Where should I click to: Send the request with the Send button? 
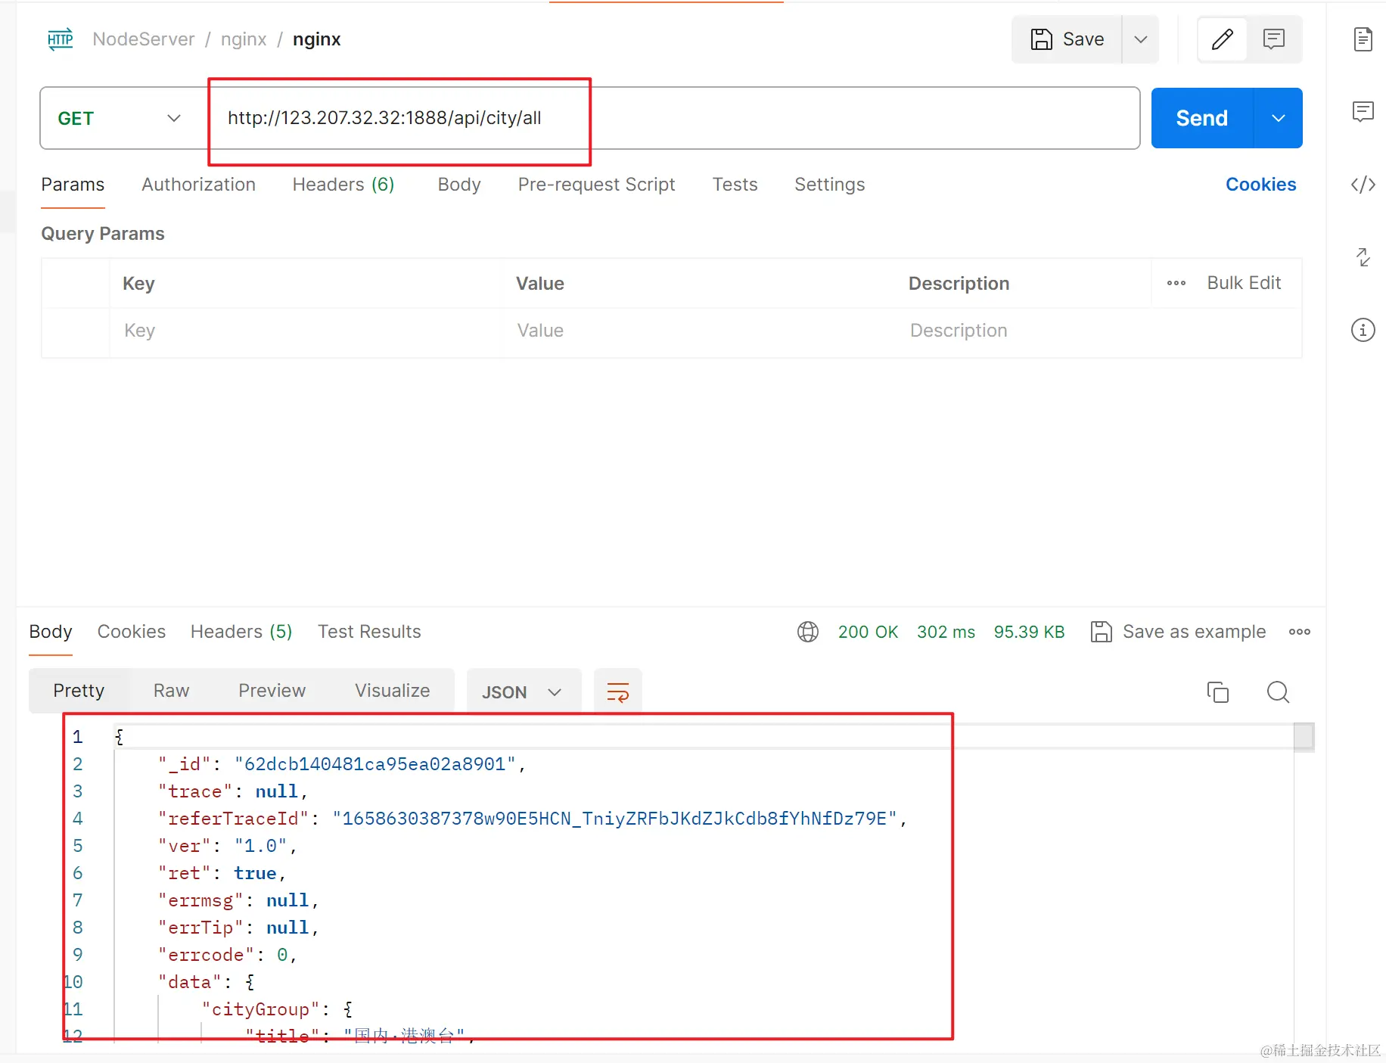pos(1202,118)
